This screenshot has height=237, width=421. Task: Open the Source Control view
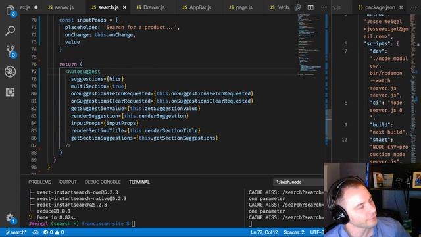pyautogui.click(x=11, y=51)
